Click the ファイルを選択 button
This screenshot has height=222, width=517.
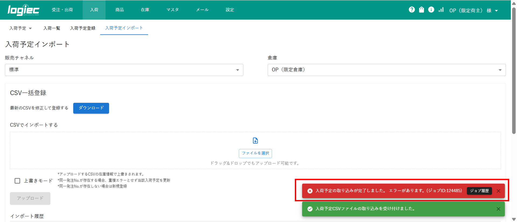tap(255, 153)
